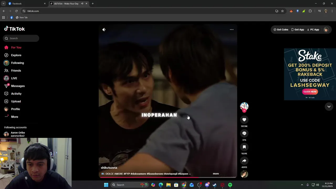Open the tab search dropdown arrow
The height and width of the screenshot is (189, 336).
[x=3, y=4]
